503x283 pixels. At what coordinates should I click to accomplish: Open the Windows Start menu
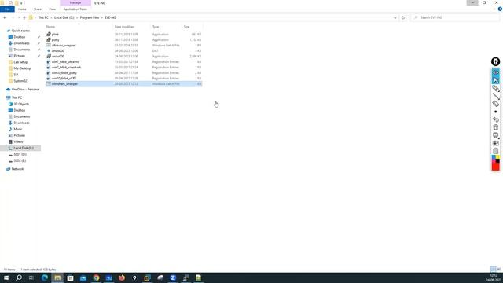click(6, 277)
